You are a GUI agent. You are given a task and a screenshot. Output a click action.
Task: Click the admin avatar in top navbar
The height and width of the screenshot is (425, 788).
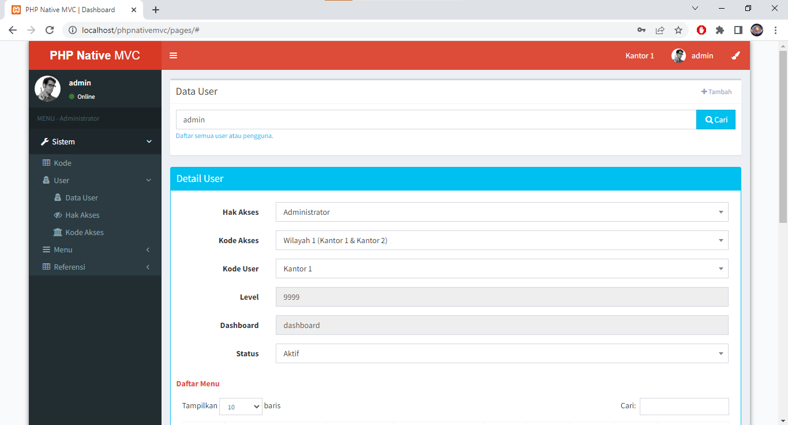point(678,55)
